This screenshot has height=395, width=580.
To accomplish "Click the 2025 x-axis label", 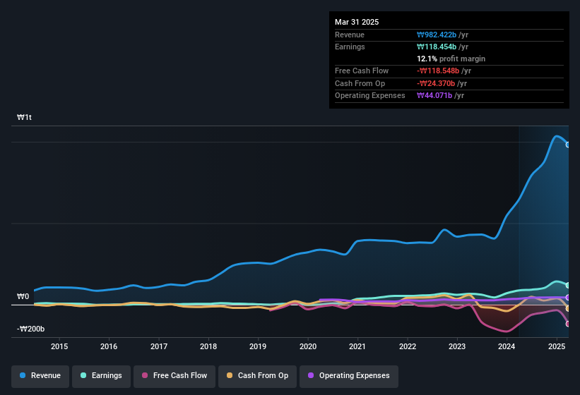I will click(556, 346).
